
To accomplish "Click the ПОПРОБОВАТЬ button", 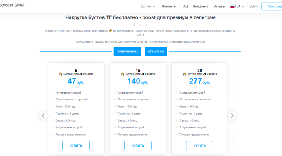I will coord(127,51).
